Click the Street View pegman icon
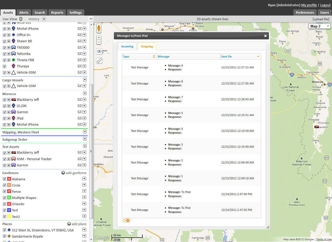This screenshot has height=242, width=332. click(x=99, y=29)
